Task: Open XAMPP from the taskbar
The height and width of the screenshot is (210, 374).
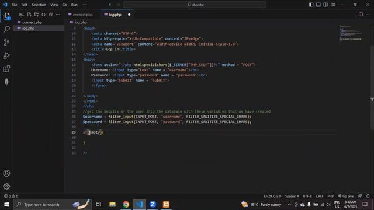Action: tap(166, 205)
